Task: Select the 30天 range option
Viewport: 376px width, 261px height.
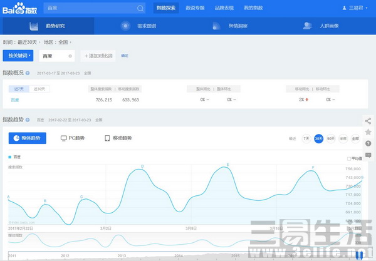Action: point(318,139)
